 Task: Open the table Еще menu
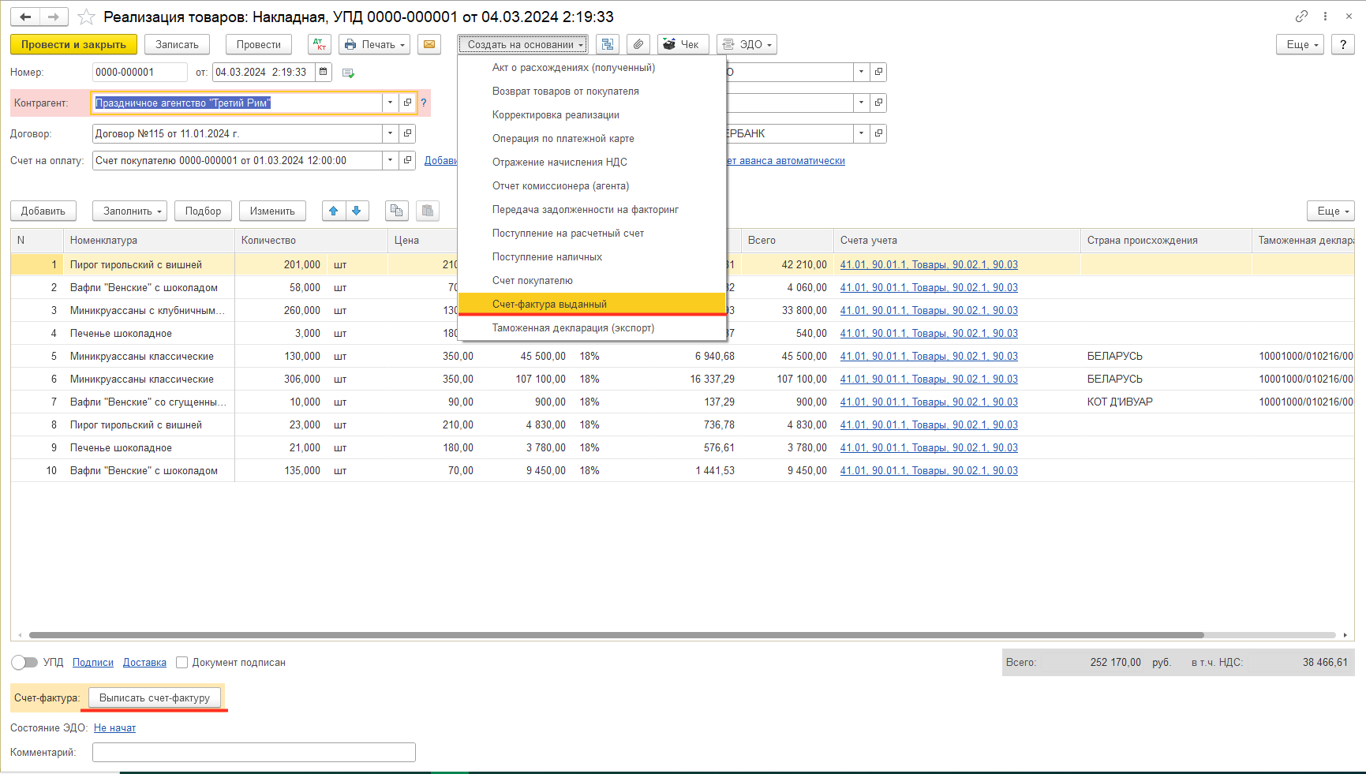coord(1330,211)
